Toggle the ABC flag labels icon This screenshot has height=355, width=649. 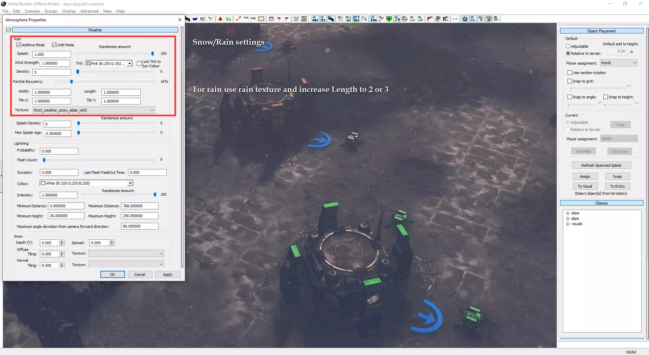[446, 19]
